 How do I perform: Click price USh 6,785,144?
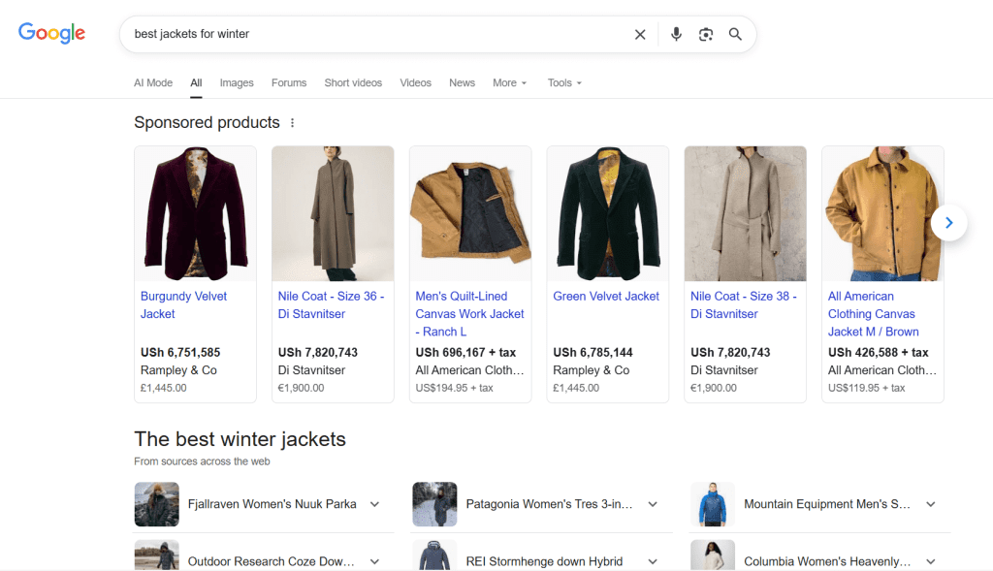point(593,353)
